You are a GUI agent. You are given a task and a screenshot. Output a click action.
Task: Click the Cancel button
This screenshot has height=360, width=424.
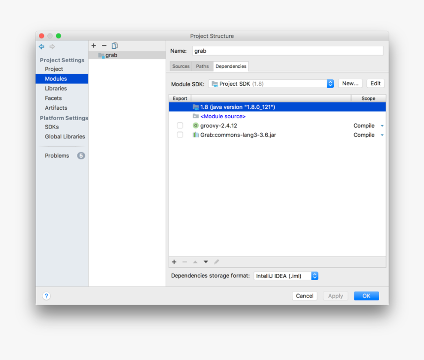tap(305, 296)
